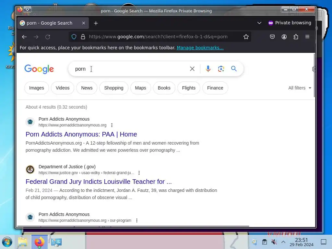Submit search with magnifying glass
The height and width of the screenshot is (249, 332).
234,69
